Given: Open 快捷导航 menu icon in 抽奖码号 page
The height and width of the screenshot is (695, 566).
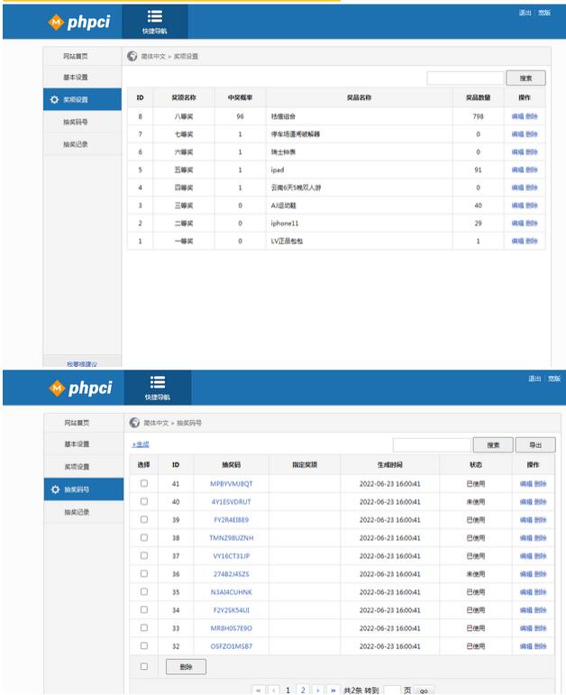Looking at the screenshot, I should point(158,382).
